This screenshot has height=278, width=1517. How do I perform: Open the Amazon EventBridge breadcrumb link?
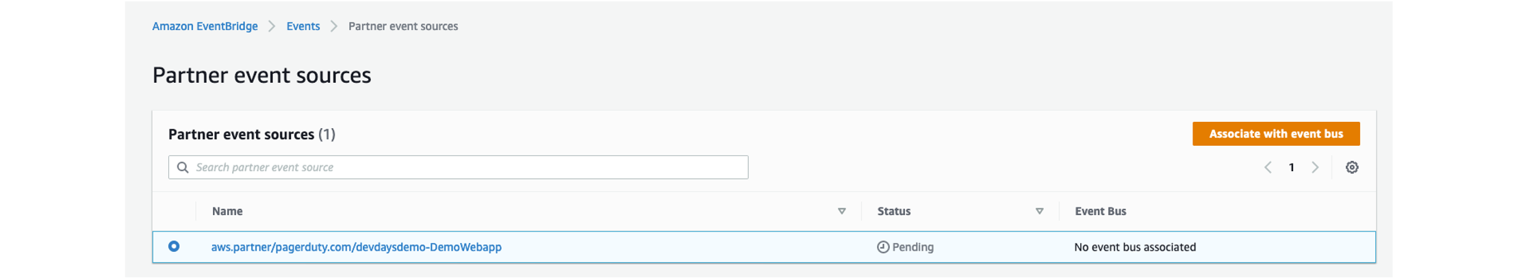(x=205, y=26)
